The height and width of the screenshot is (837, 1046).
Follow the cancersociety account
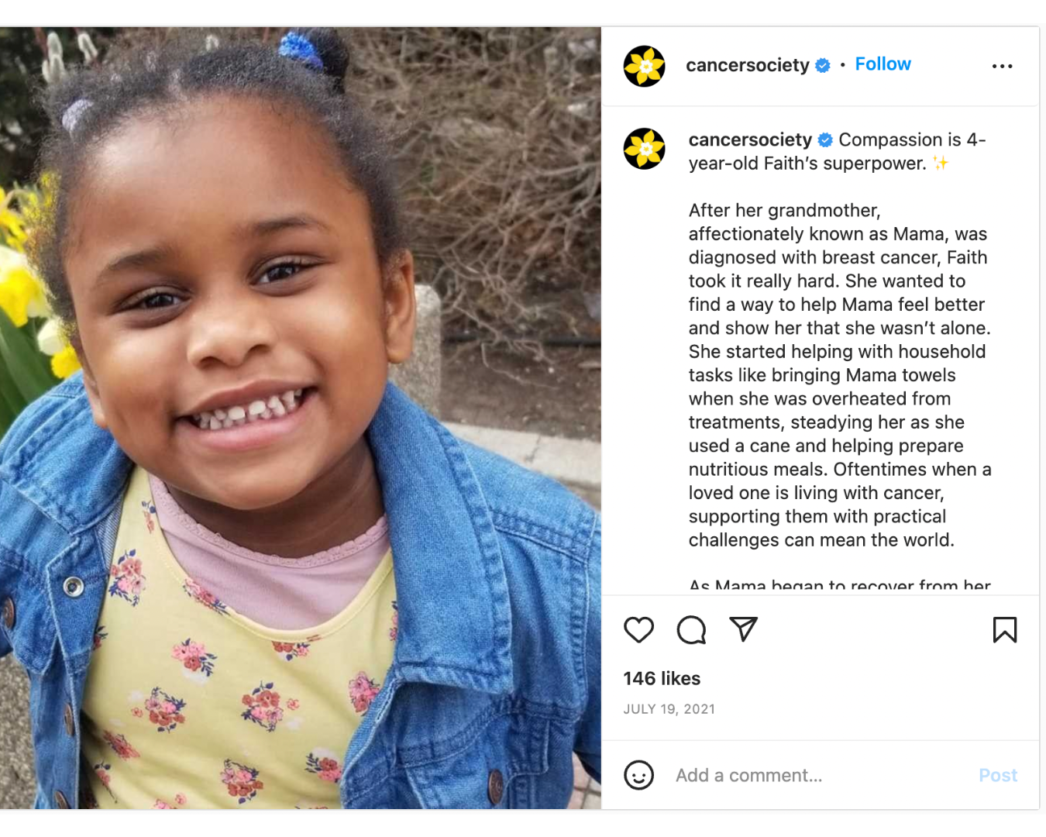click(x=883, y=64)
